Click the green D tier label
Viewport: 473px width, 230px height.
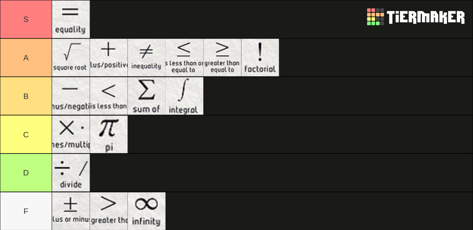[x=26, y=173]
